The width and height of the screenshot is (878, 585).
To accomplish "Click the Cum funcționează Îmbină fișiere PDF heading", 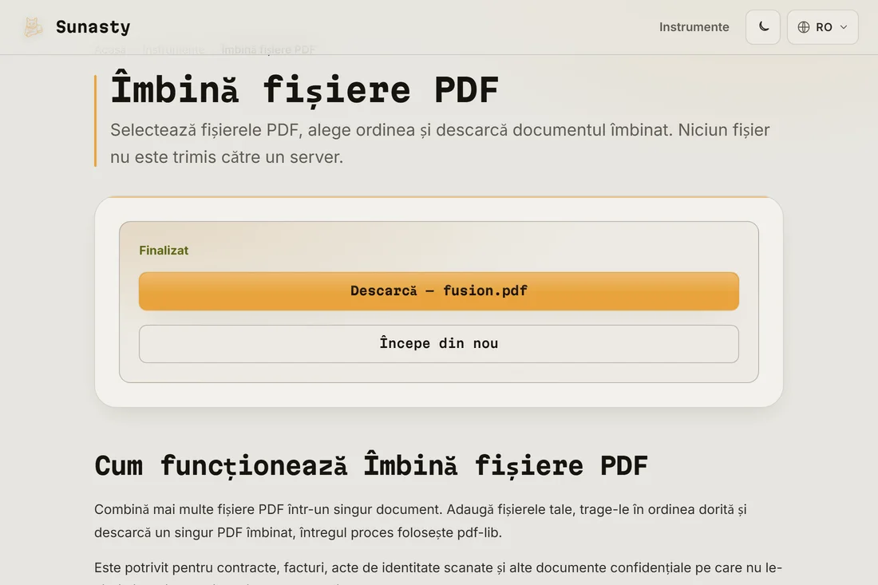I will (370, 465).
